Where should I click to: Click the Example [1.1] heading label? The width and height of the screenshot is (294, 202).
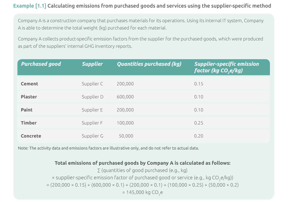[30, 6]
